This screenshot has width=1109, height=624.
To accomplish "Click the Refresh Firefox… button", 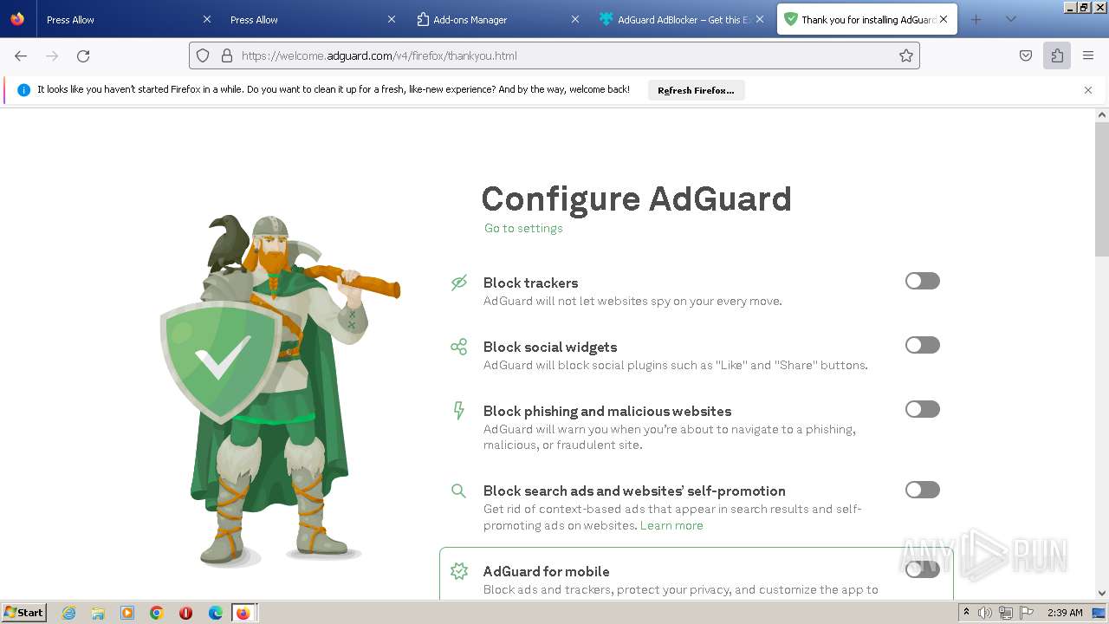I will [696, 90].
